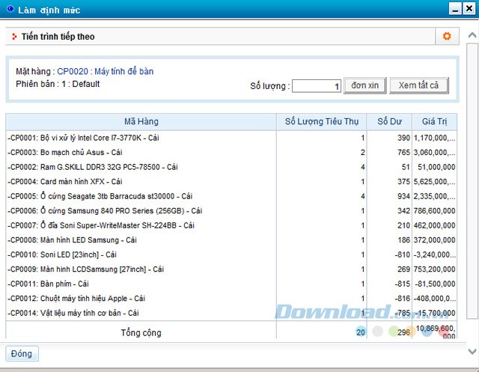Sort by the Mã Hàng column header
The width and height of the screenshot is (479, 372).
pyautogui.click(x=141, y=122)
